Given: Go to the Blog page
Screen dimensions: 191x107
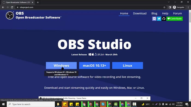Looking at the screenshot, I should click(154, 14).
